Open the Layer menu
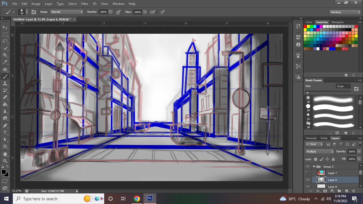The height and width of the screenshot is (204, 363). click(48, 4)
